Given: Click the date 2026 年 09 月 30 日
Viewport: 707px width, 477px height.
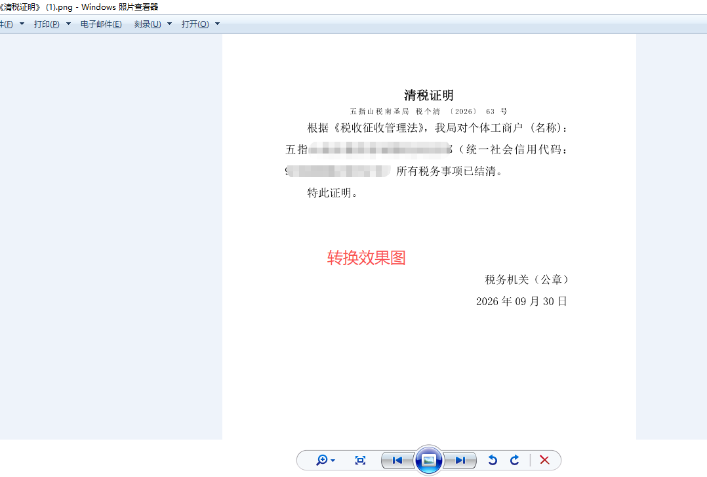Looking at the screenshot, I should click(521, 301).
